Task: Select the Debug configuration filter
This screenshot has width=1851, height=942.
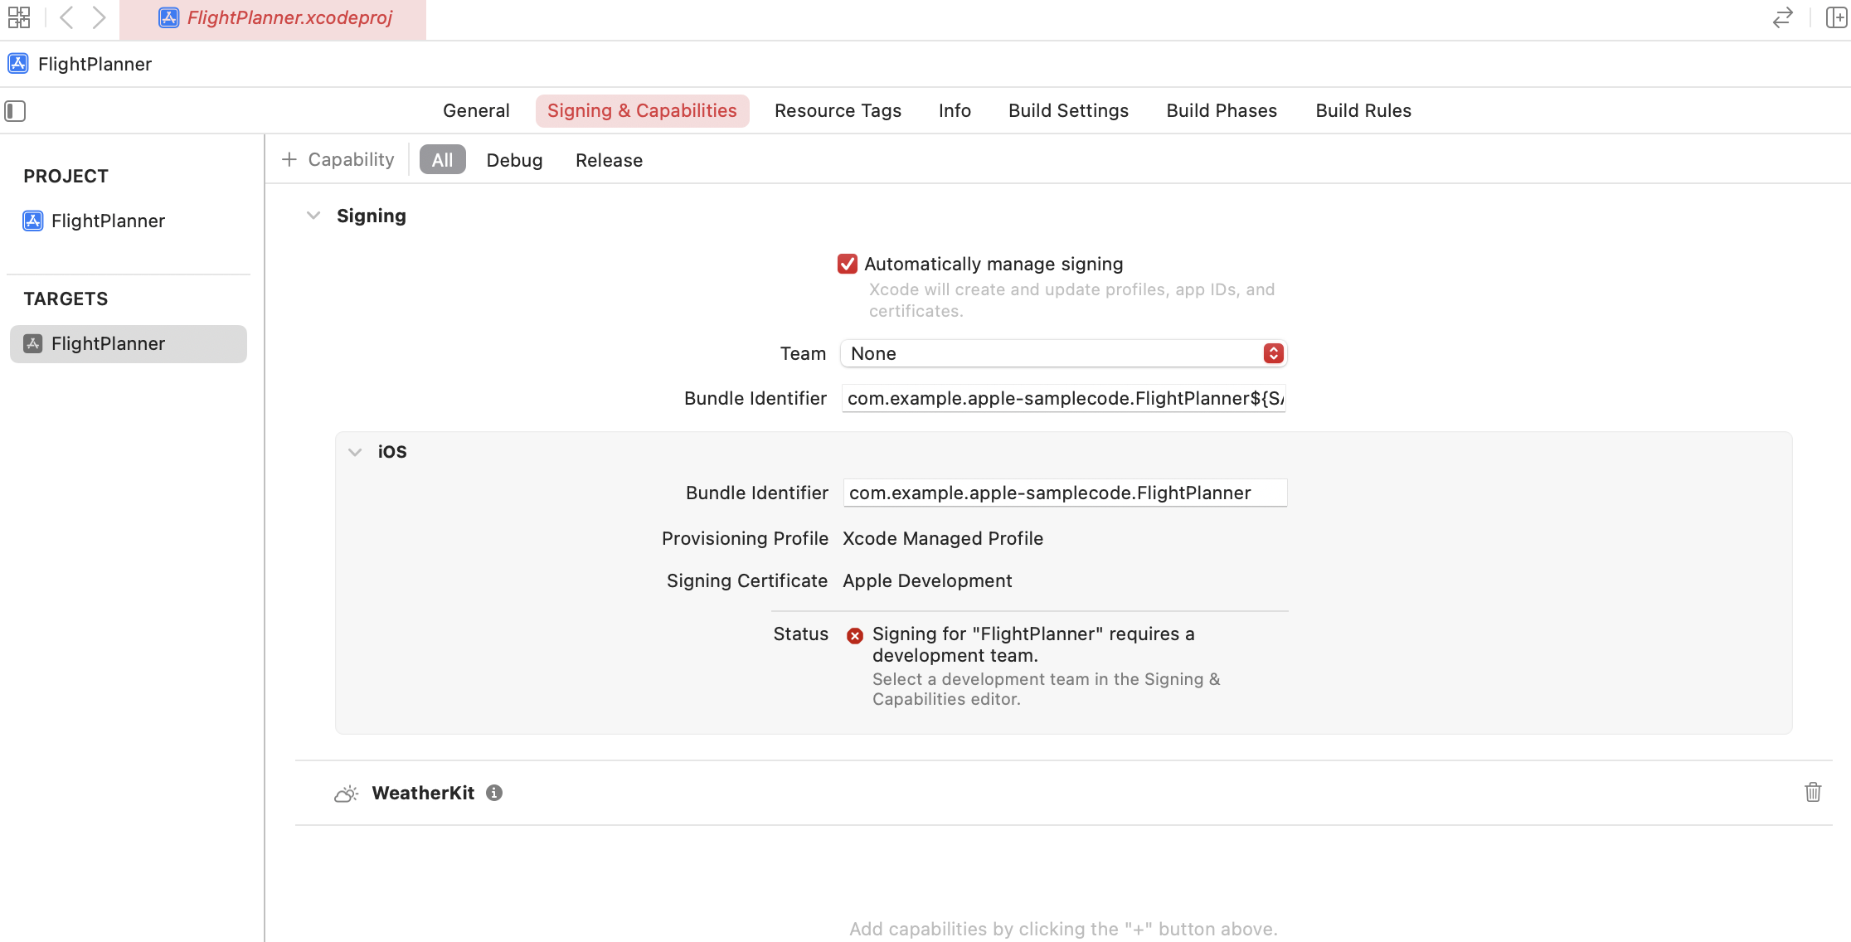Action: coord(514,160)
